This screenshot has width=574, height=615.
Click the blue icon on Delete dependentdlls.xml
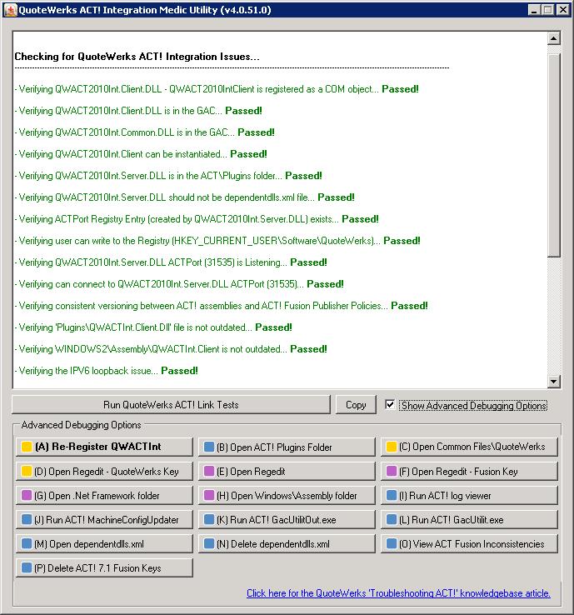[209, 543]
